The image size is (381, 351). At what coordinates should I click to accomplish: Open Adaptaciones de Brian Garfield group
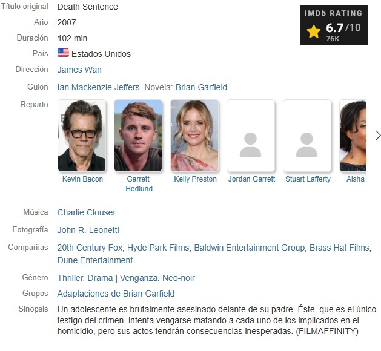point(116,294)
